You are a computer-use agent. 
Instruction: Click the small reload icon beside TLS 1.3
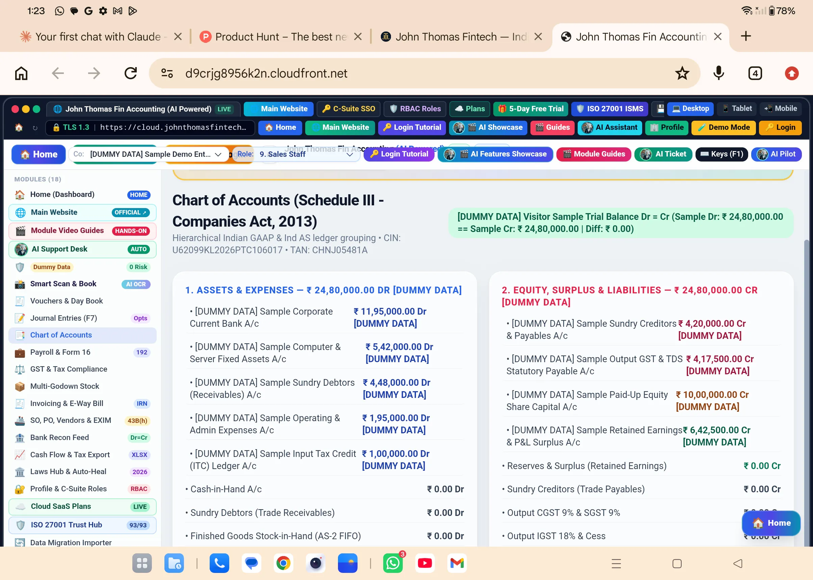point(35,127)
